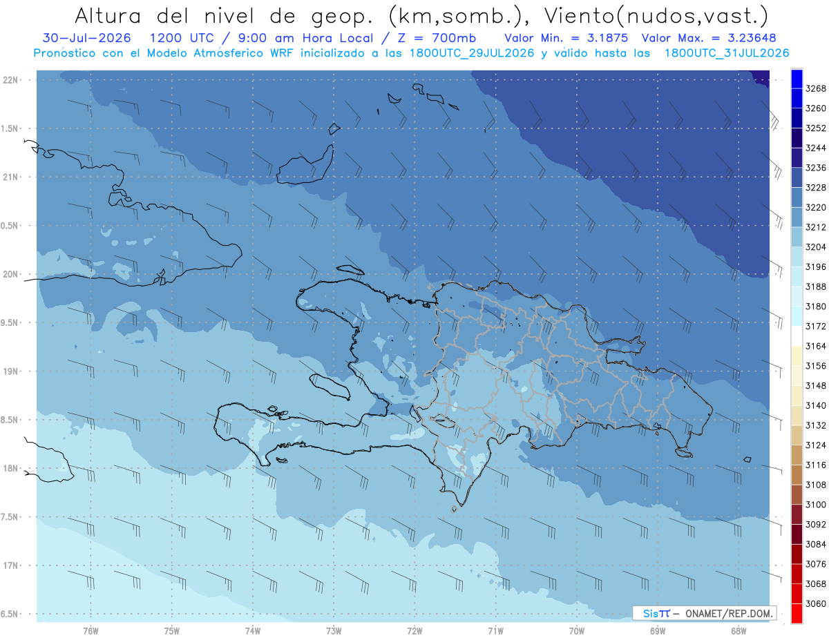Click the colorbar value "3268"

(x=816, y=88)
